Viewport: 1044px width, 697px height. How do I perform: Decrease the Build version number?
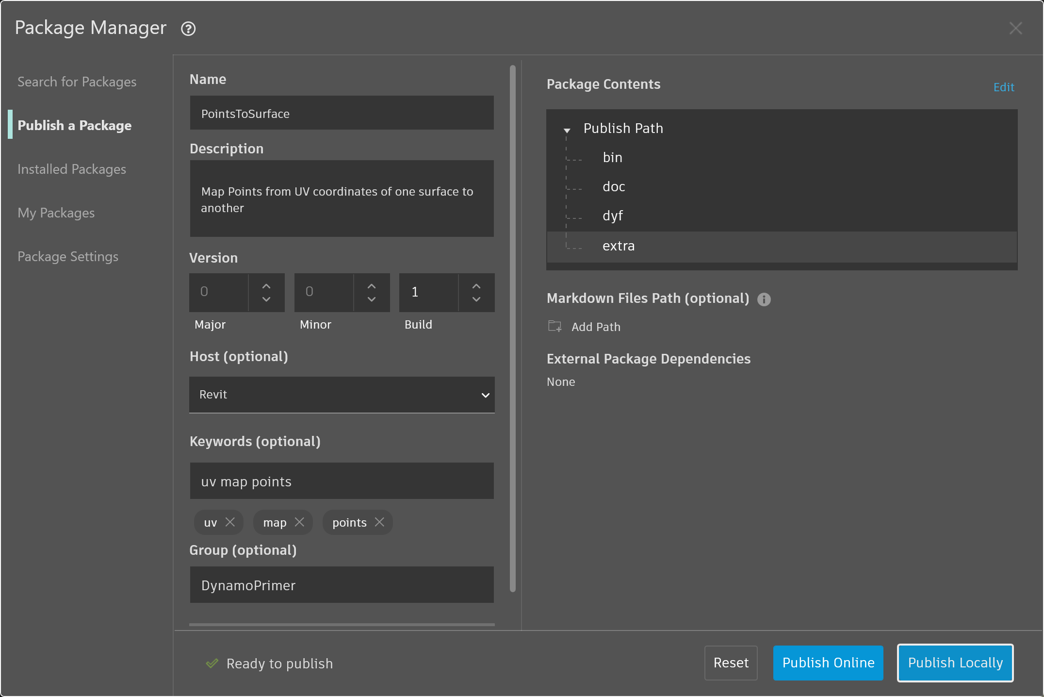(x=476, y=299)
